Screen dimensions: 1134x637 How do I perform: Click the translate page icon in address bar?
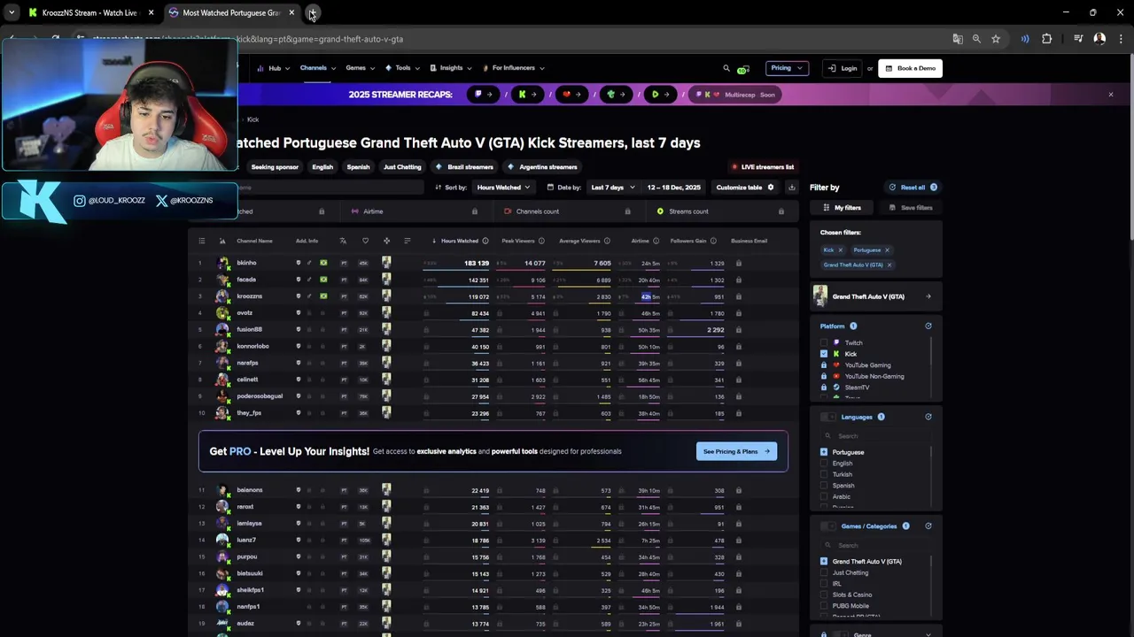pyautogui.click(x=958, y=39)
